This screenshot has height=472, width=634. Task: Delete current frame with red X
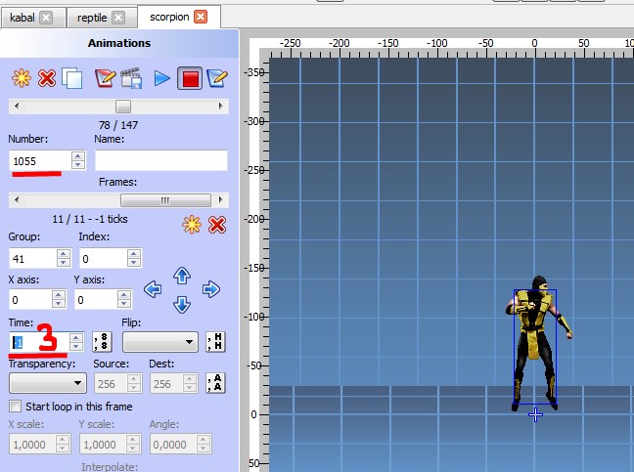217,225
